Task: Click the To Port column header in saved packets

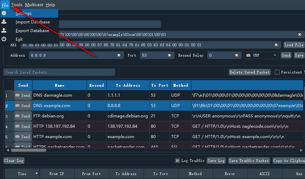Action: point(160,85)
